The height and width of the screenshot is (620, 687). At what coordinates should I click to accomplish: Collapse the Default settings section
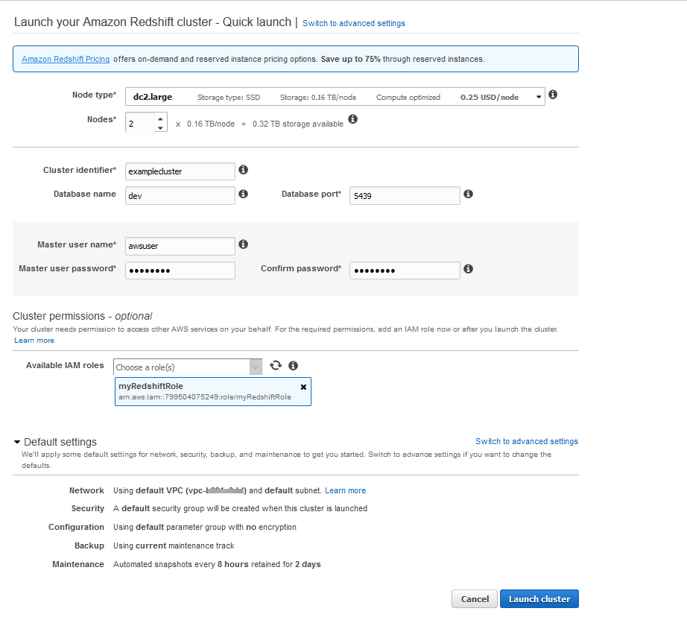click(x=17, y=442)
